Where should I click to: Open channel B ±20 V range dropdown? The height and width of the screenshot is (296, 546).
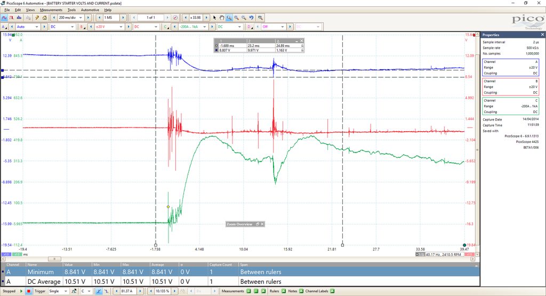tap(121, 27)
